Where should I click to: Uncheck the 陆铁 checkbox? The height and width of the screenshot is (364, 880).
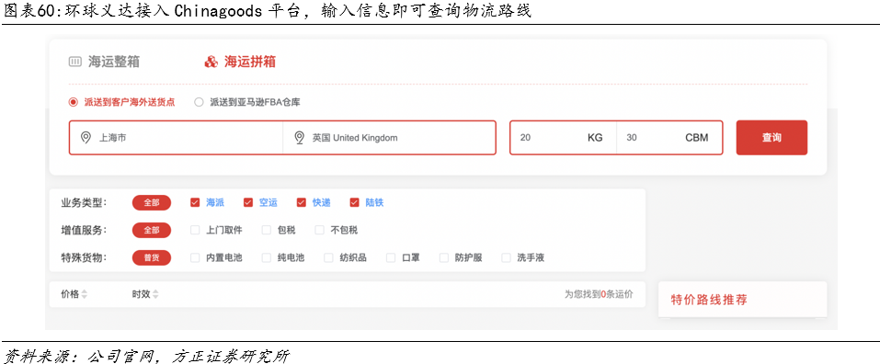pyautogui.click(x=354, y=202)
